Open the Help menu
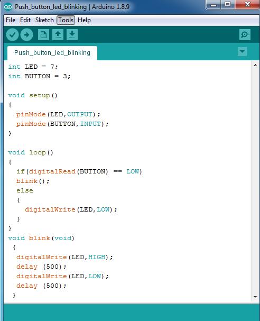 [84, 20]
